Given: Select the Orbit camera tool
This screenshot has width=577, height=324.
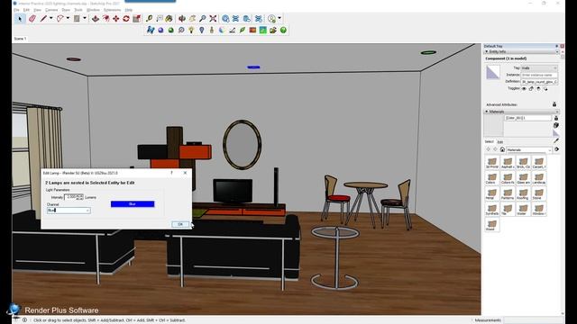Looking at the screenshot, I should coord(182,18).
